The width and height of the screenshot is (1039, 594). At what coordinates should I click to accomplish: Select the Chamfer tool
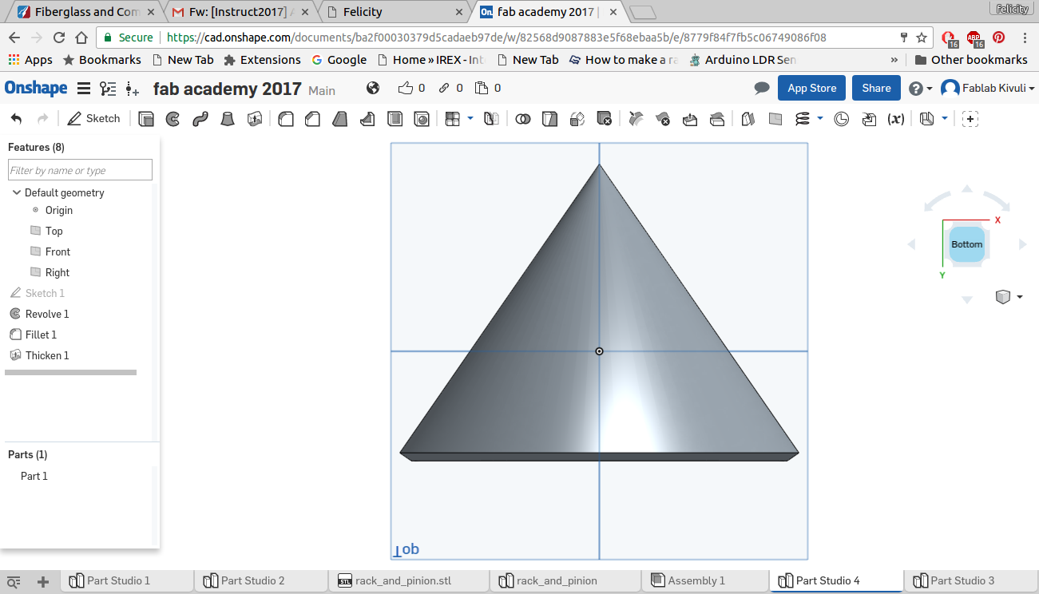click(313, 119)
